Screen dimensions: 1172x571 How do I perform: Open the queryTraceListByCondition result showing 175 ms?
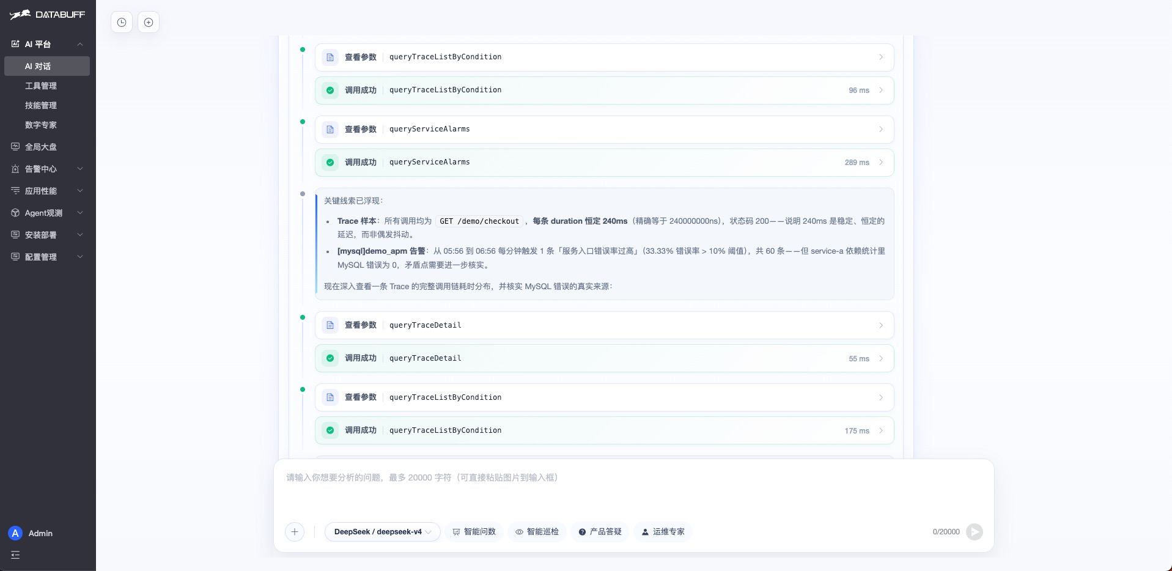604,430
